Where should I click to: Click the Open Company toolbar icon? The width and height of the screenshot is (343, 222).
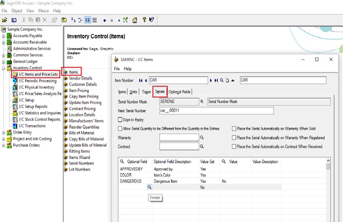pyautogui.click(x=4, y=20)
